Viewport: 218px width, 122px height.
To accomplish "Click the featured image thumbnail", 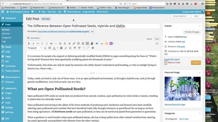I will pyautogui.click(x=183, y=89).
